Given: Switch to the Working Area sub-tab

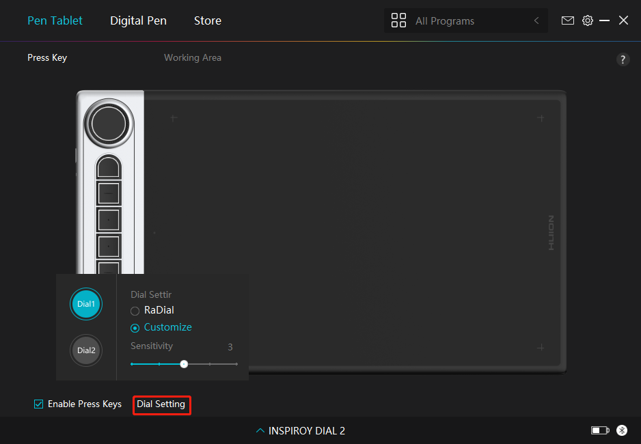Looking at the screenshot, I should click(193, 57).
